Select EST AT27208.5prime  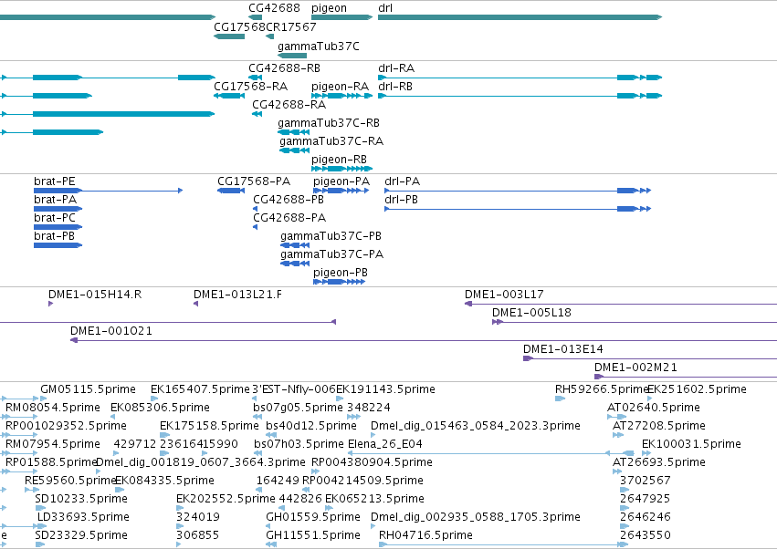(x=659, y=426)
